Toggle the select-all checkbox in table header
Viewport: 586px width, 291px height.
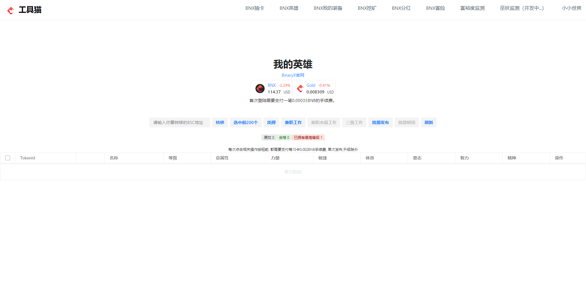[x=8, y=158]
